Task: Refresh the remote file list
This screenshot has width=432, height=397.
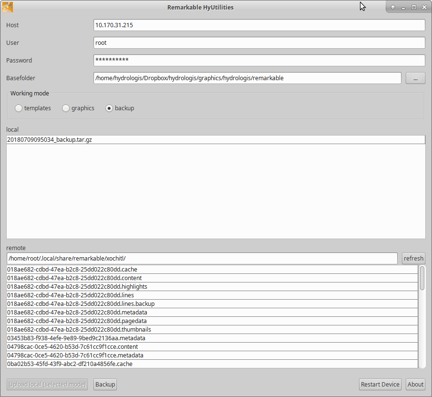Action: pyautogui.click(x=413, y=258)
